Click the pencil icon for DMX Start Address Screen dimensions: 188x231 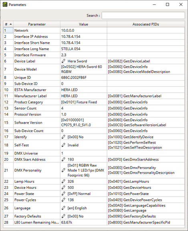coord(63,159)
